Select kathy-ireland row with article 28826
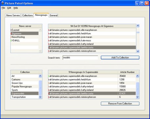 [x=83, y=90]
